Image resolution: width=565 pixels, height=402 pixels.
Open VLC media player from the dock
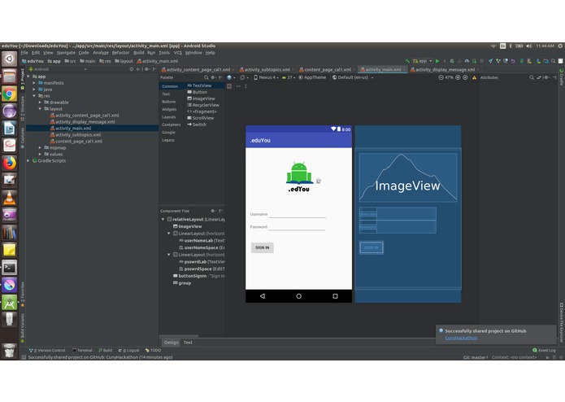coord(10,198)
